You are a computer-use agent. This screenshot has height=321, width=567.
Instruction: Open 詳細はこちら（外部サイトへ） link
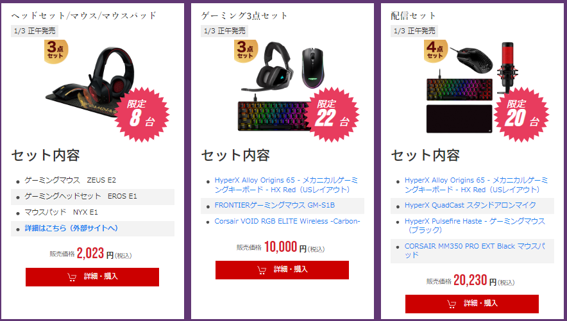tap(71, 228)
